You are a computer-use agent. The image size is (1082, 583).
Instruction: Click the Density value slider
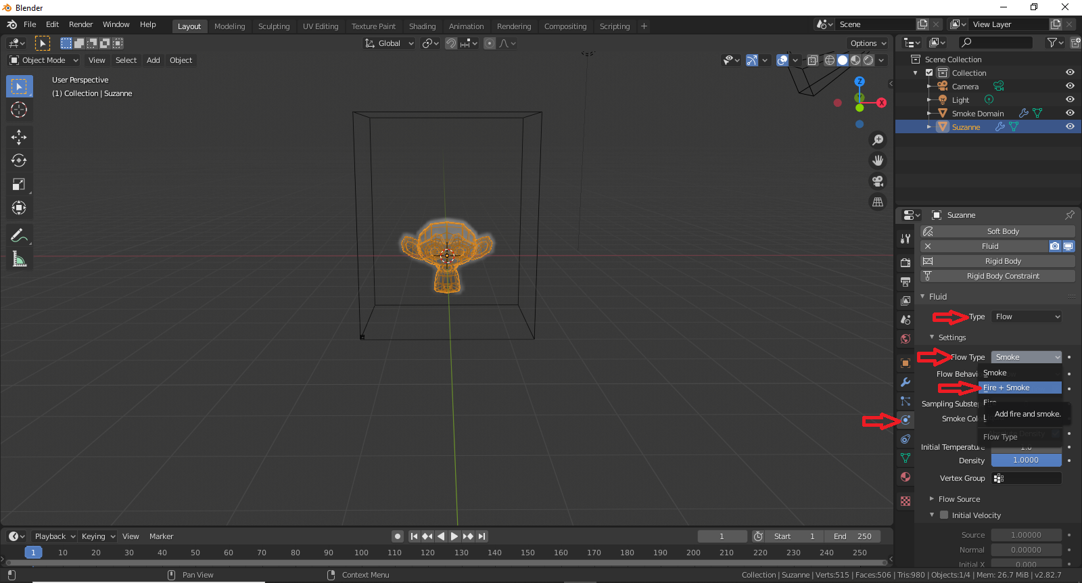(x=1027, y=460)
